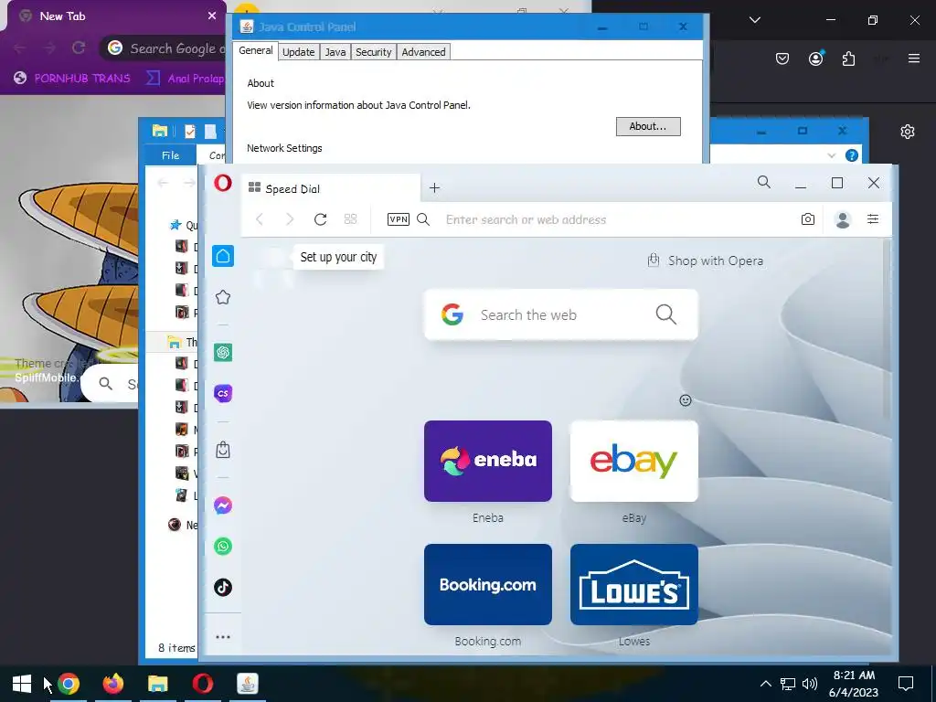
Task: Select the Speed Dial tab in Opera
Action: pos(332,188)
